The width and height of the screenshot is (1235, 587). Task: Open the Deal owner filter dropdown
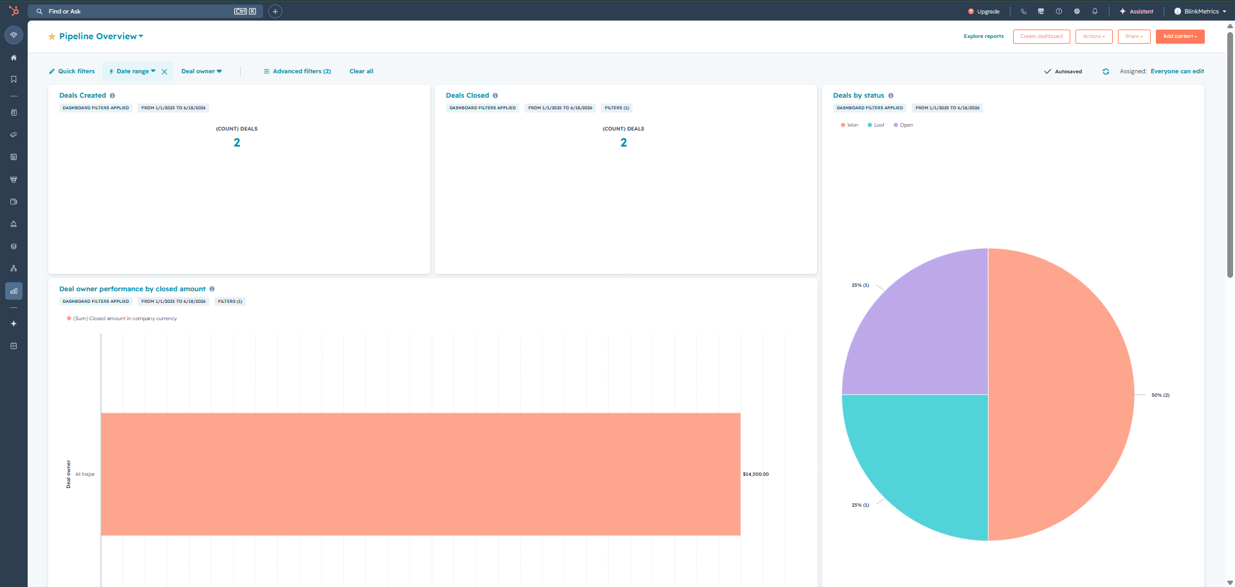coord(201,71)
